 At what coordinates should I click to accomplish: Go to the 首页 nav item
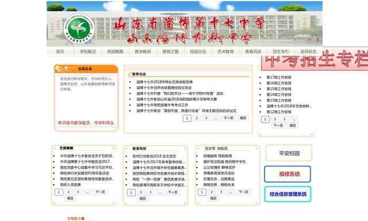tap(60, 51)
